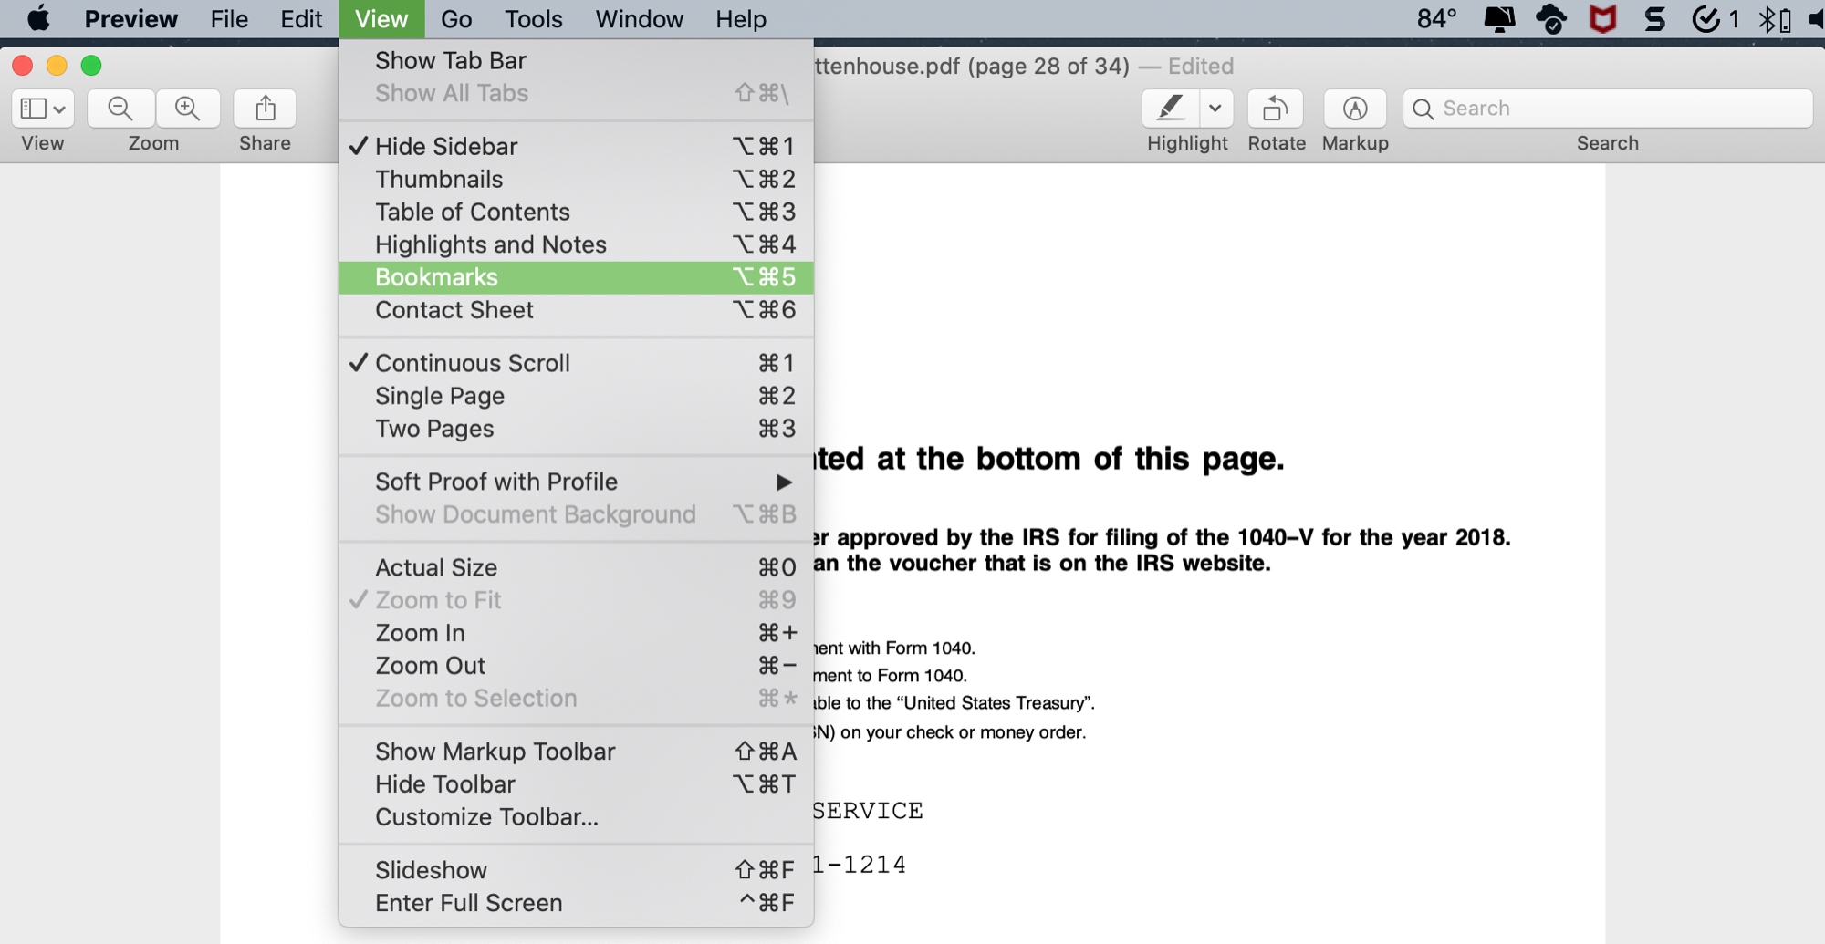Switch to Single Page display

pos(576,396)
